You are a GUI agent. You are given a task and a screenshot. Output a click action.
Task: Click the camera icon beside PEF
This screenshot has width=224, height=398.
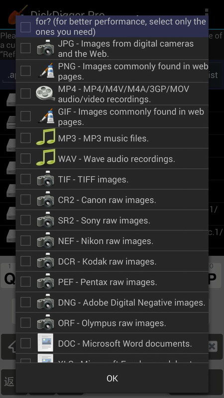(45, 282)
